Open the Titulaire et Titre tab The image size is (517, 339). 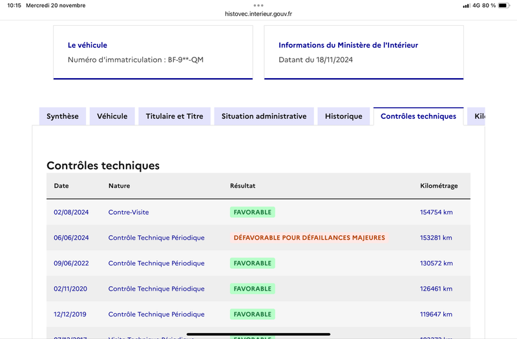174,116
